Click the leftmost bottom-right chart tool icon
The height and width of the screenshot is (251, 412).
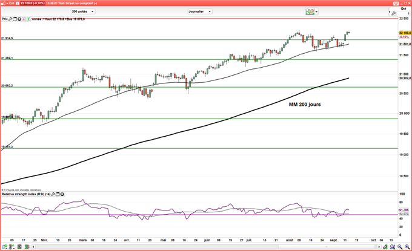(385, 247)
